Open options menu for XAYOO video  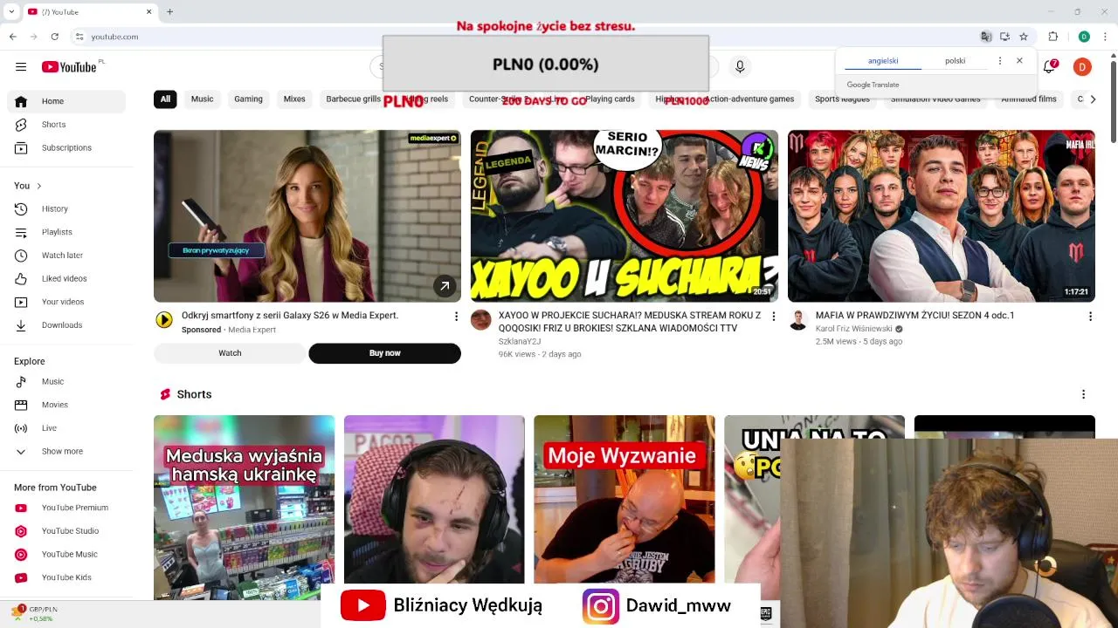(773, 316)
